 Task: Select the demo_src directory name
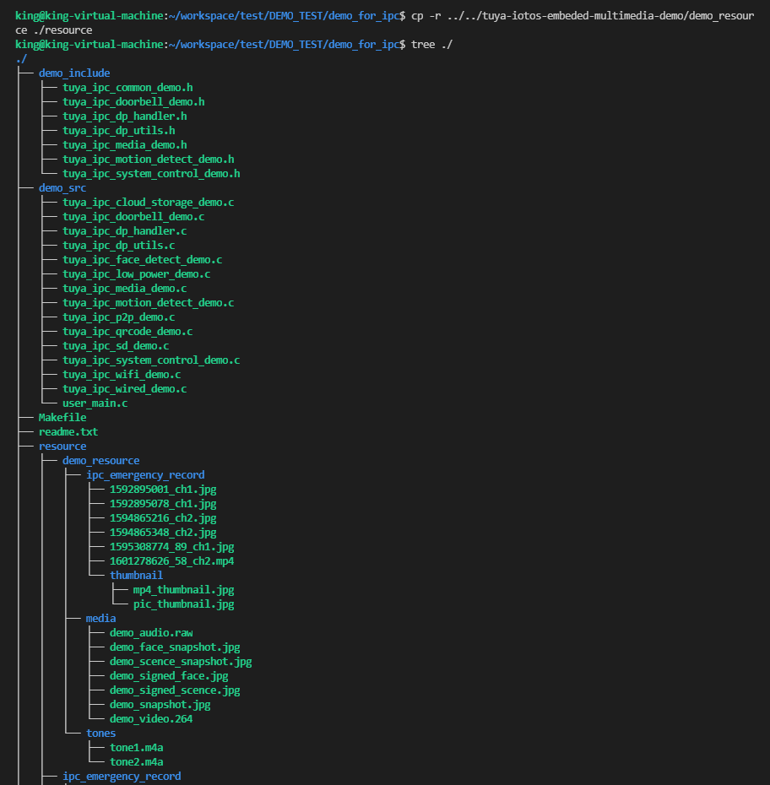point(62,187)
